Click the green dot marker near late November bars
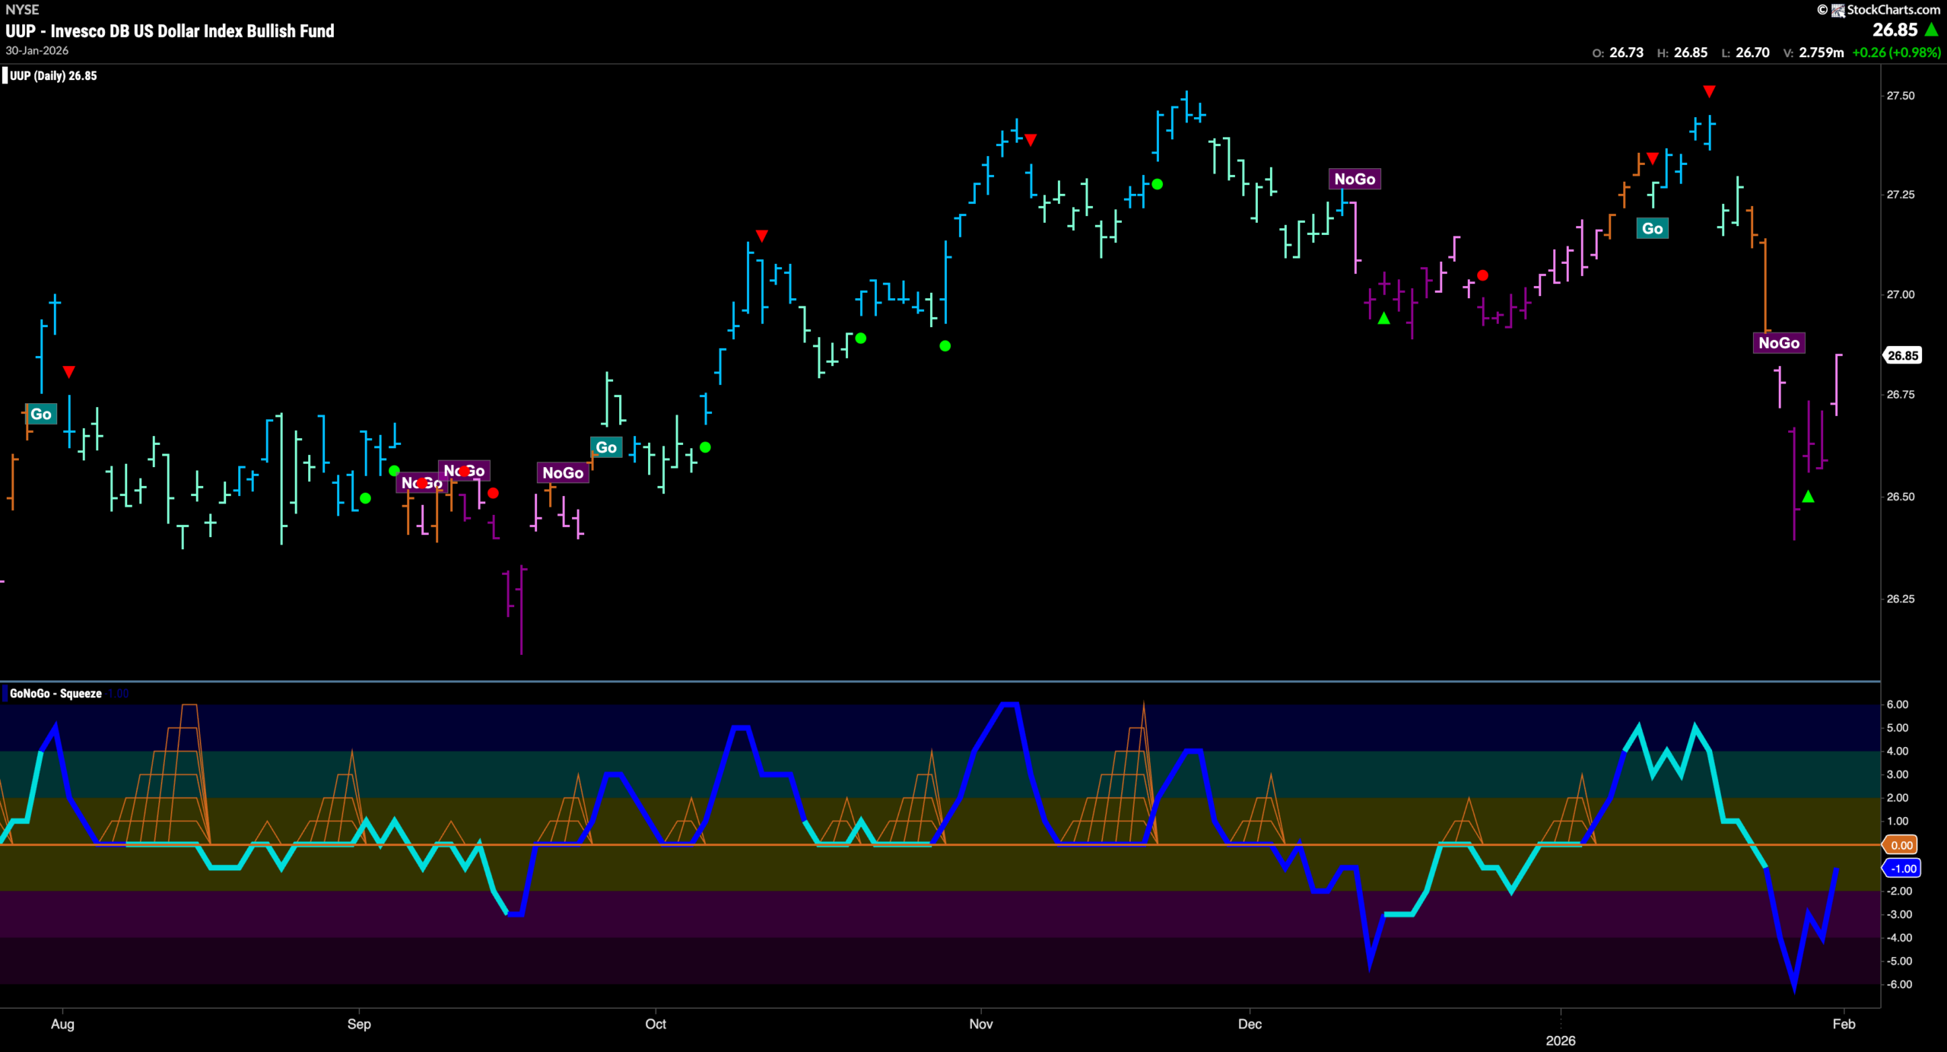The image size is (1947, 1052). (1157, 184)
